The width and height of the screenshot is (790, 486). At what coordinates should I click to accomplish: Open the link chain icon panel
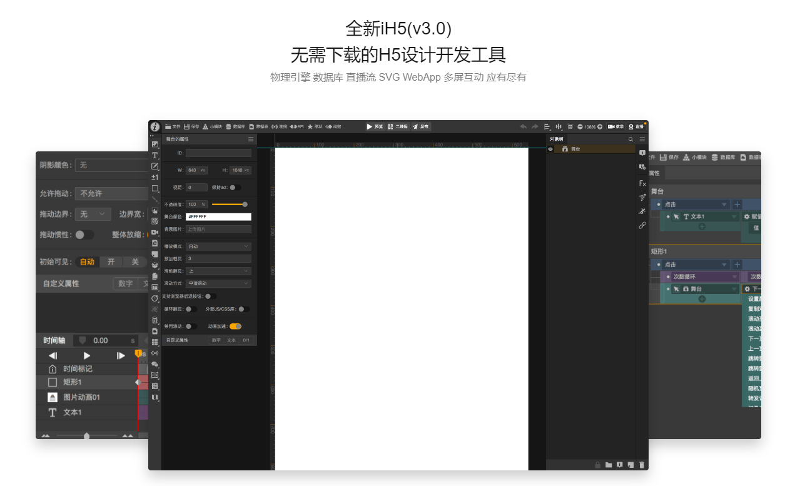coord(642,225)
